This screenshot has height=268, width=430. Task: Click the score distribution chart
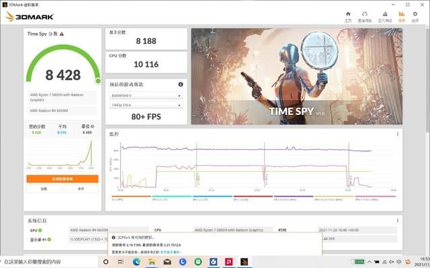(61, 155)
